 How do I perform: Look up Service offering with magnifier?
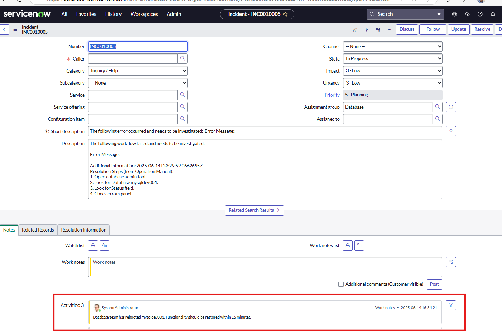point(182,107)
